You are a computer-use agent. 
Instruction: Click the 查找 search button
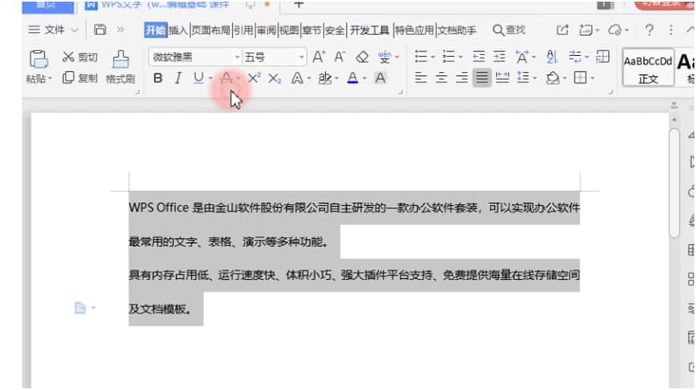pos(509,30)
